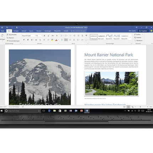Screen dimensions: 153x153
Task: Click the Freigeben share button
Action: (143, 31)
